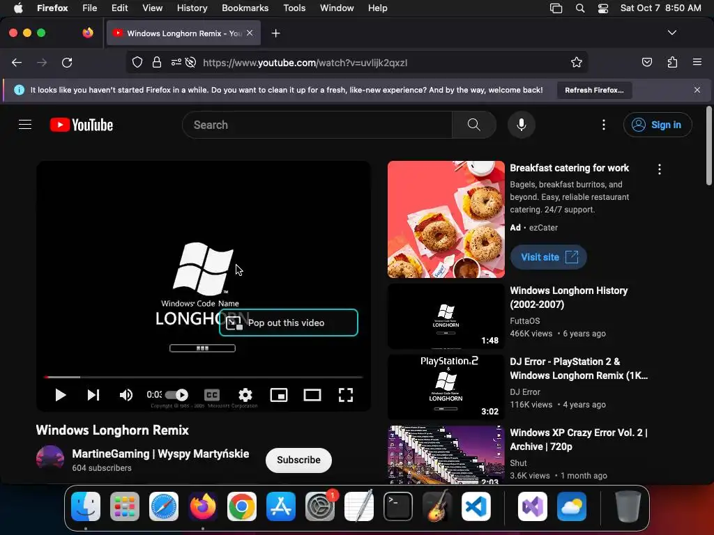Open tracking protection shield icon
Screen dimensions: 714x535
pyautogui.click(x=137, y=62)
